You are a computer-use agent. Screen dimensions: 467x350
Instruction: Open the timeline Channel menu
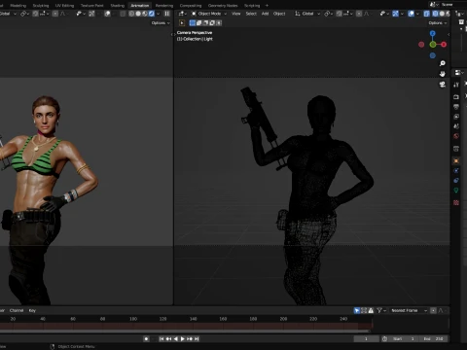point(17,310)
